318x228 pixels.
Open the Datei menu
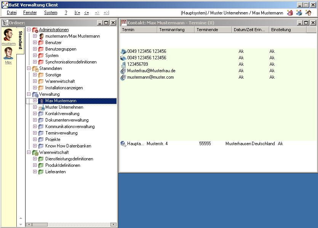(11, 13)
